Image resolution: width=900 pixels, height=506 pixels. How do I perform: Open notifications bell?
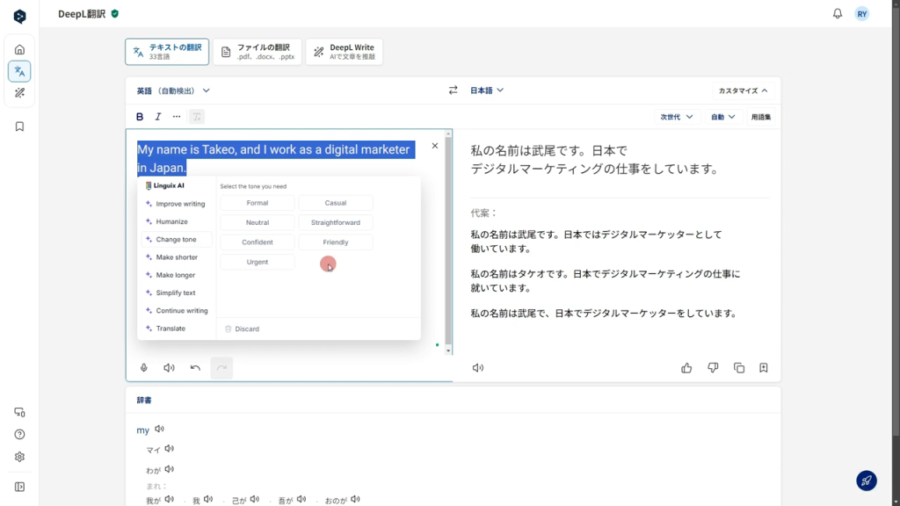[x=838, y=14]
